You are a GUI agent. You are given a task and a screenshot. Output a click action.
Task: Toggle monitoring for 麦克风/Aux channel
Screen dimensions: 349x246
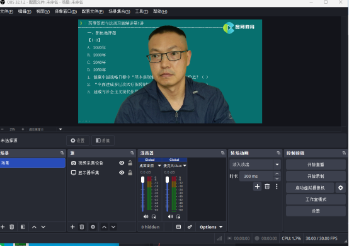coord(178,216)
